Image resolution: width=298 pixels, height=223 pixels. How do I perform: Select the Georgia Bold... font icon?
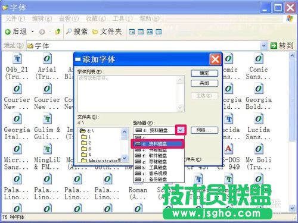point(259,89)
